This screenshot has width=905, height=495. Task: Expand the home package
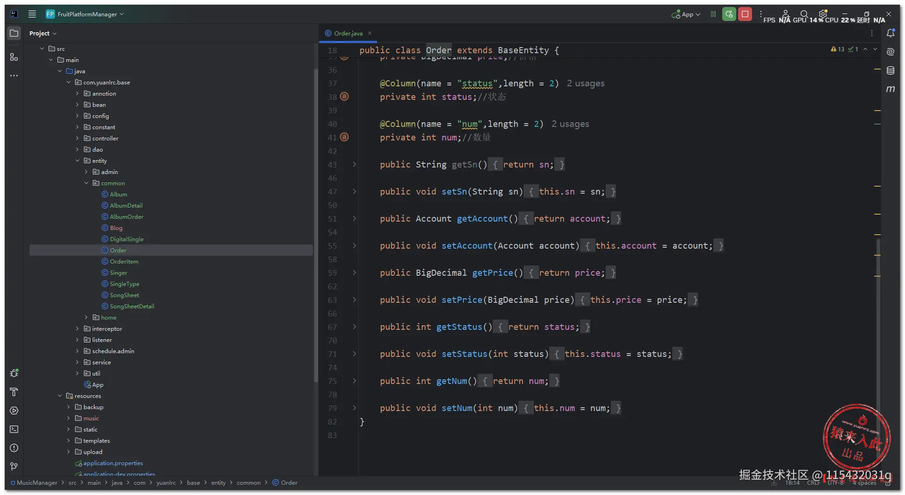86,317
